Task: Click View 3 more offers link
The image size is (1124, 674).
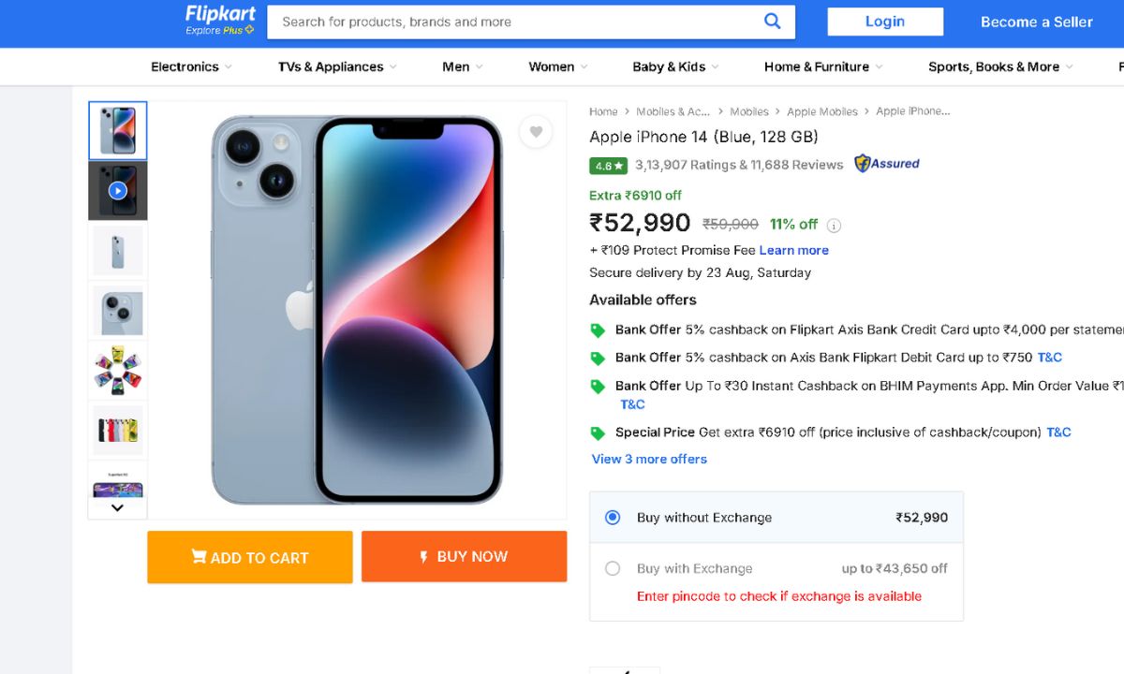Action: (x=649, y=459)
